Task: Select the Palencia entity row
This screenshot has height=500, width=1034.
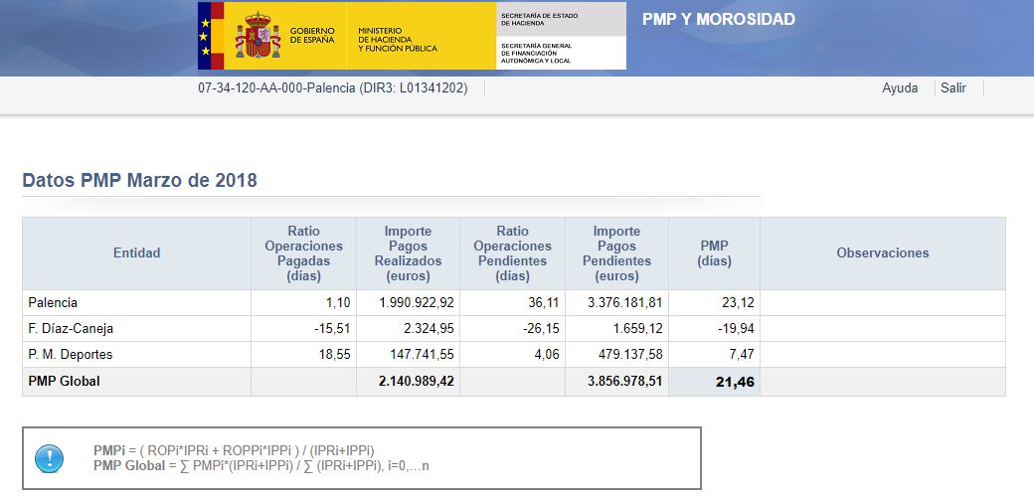Action: click(x=54, y=303)
